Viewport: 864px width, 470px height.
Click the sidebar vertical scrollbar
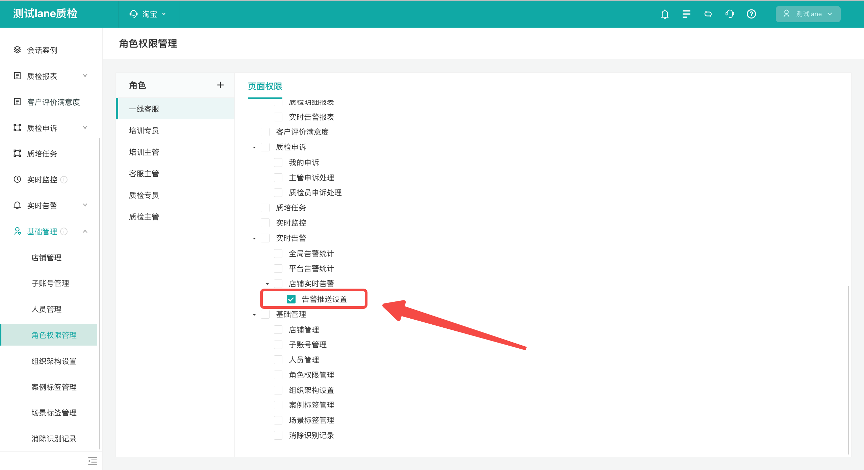click(x=100, y=293)
